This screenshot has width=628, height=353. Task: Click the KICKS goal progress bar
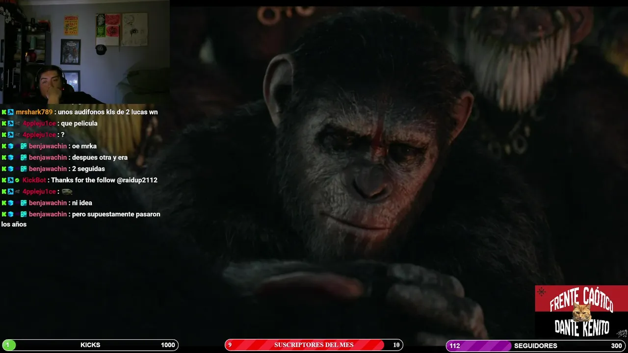pos(90,345)
